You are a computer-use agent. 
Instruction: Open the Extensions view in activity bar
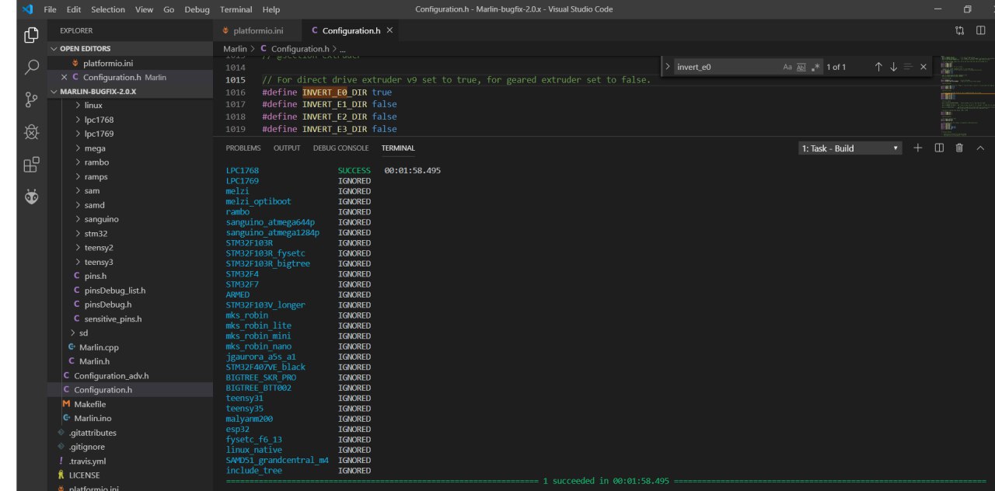pyautogui.click(x=32, y=165)
